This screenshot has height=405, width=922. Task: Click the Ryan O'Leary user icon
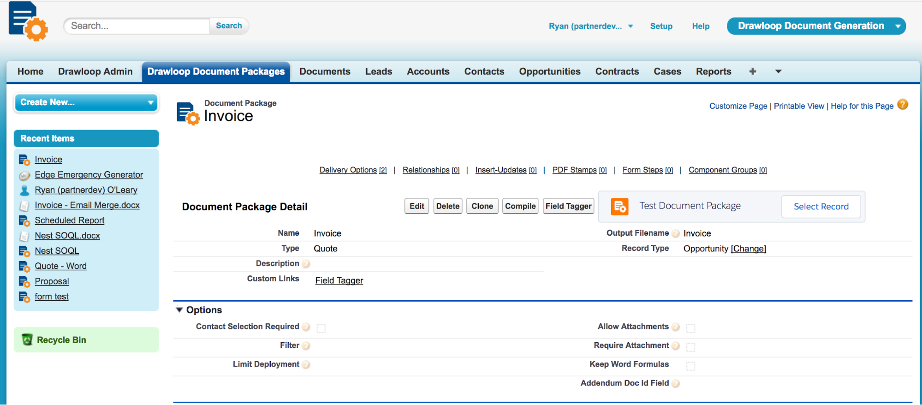pos(24,190)
